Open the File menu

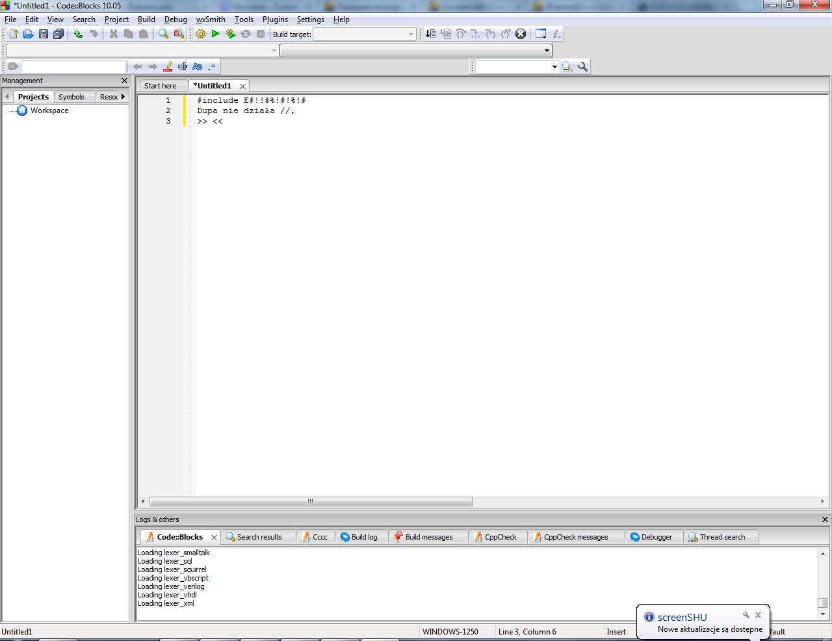10,20
